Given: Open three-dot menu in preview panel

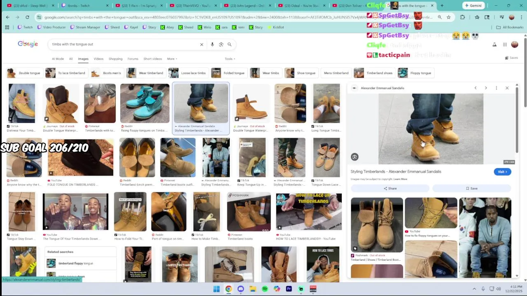Looking at the screenshot, I should 497,88.
